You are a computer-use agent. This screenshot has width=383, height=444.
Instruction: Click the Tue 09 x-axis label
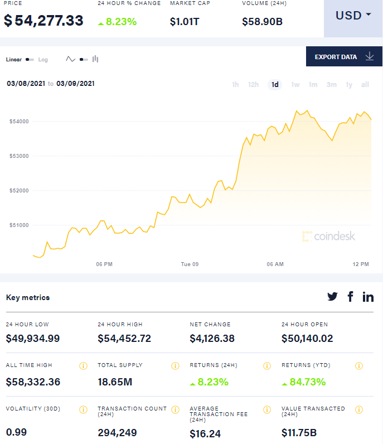click(190, 264)
